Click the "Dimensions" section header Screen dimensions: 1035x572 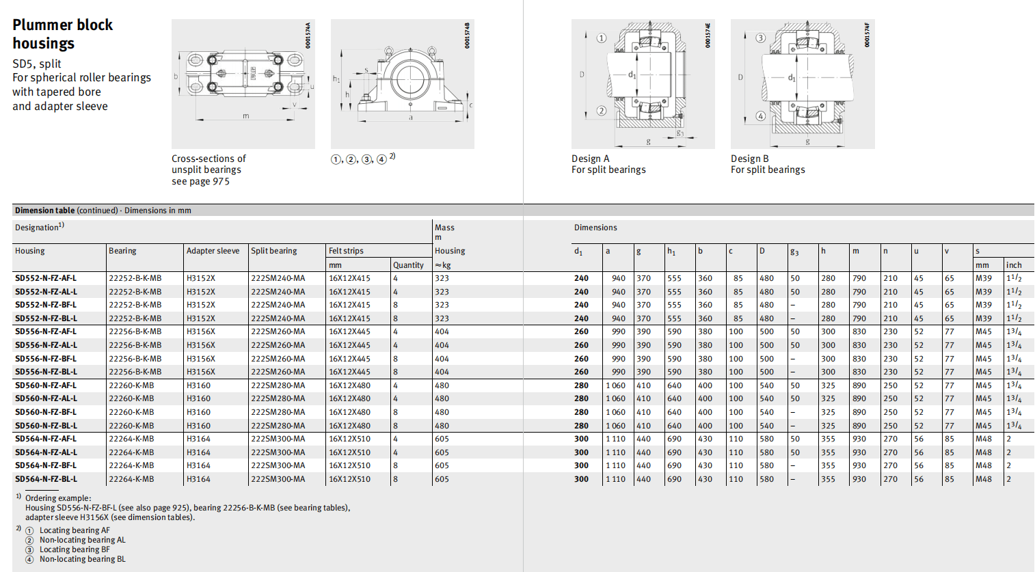[595, 228]
